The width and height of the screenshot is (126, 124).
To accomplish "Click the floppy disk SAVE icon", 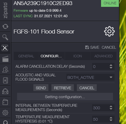I will coord(87,47).
